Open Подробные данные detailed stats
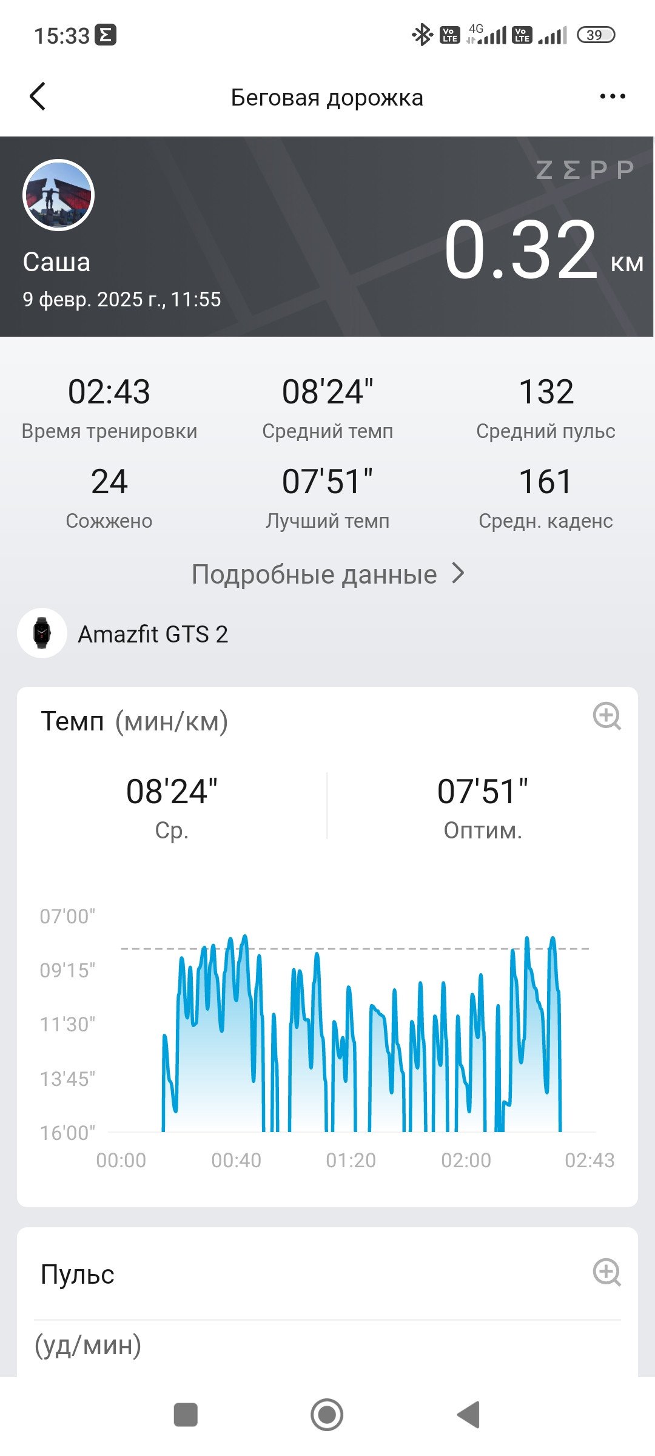655x1456 pixels. pyautogui.click(x=314, y=574)
